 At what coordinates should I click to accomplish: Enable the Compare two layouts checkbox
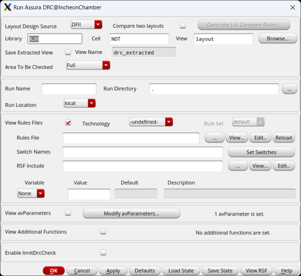coord(183,25)
